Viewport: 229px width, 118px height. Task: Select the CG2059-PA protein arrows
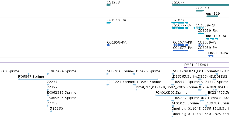pos(201,50)
